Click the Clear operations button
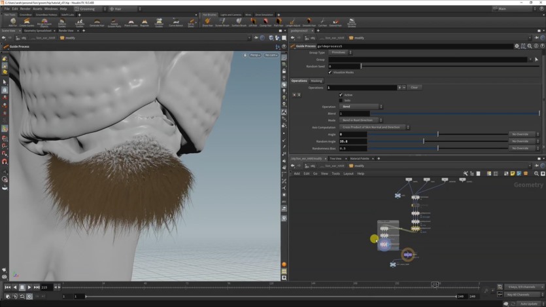Screen dimensions: 546x307 tap(414, 88)
